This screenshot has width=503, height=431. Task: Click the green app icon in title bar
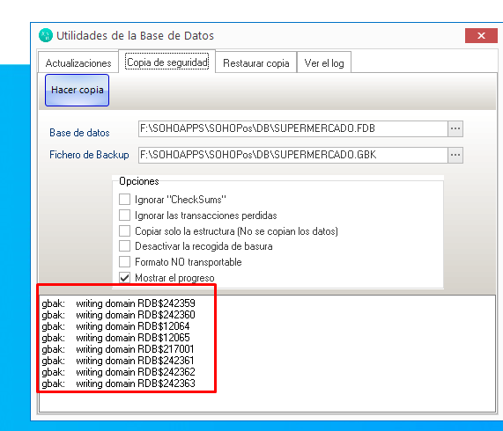[45, 35]
